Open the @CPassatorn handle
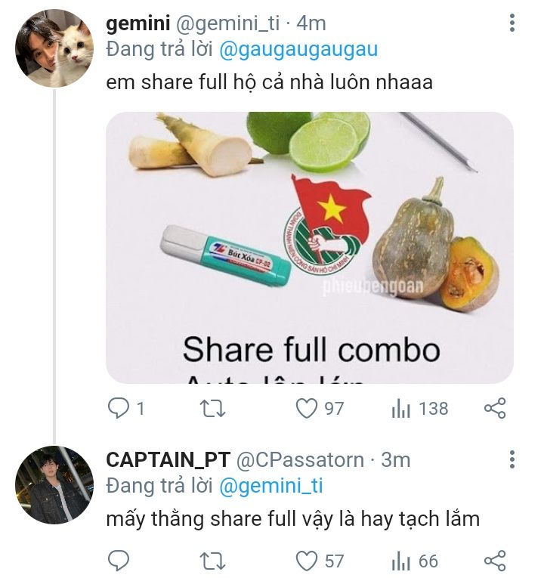This screenshot has width=544, height=578. pos(301,459)
